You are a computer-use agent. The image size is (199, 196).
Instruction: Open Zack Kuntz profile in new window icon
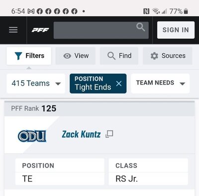click(109, 134)
